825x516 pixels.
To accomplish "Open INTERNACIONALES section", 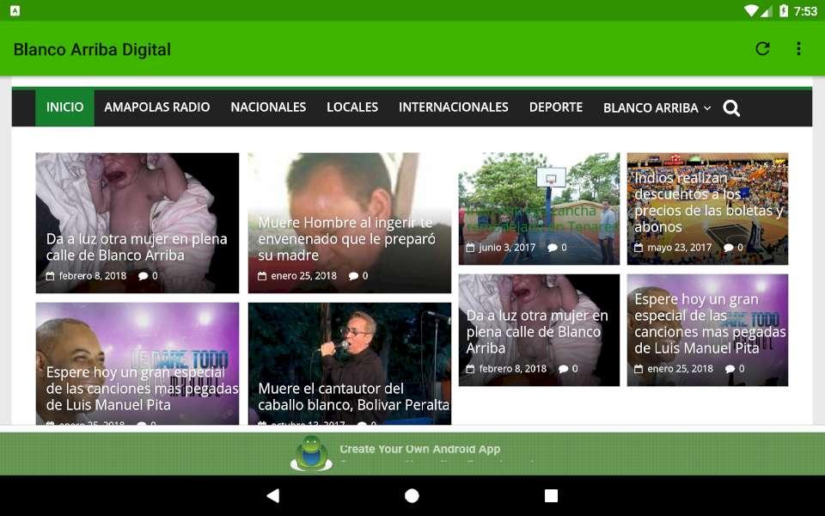I will (x=454, y=107).
